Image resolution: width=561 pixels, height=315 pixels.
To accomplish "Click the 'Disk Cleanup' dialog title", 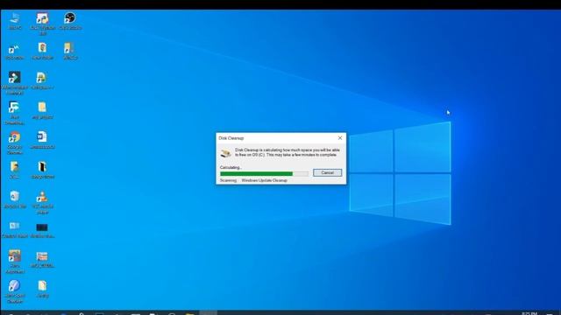I will (x=231, y=138).
